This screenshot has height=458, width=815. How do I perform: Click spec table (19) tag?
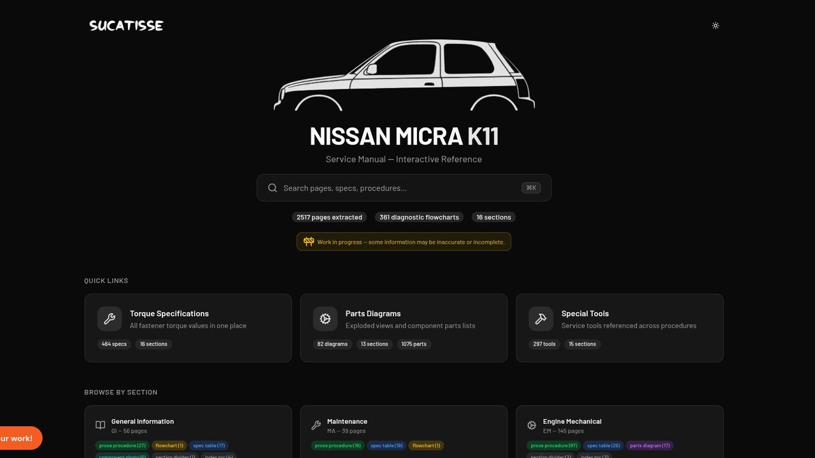386,445
